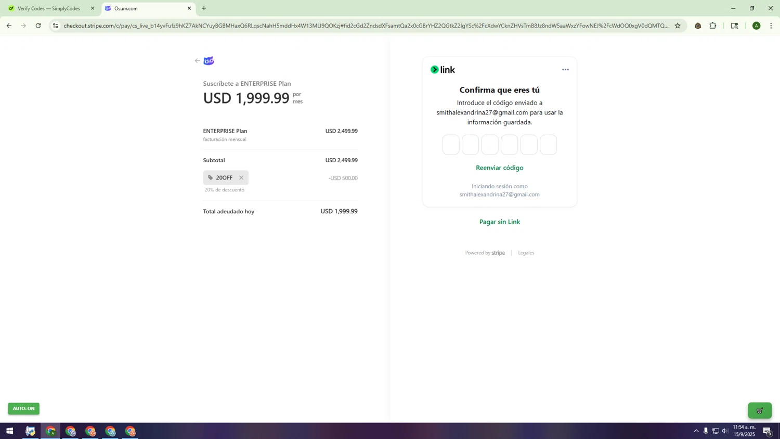780x439 pixels.
Task: Open the Powered by Stripe link
Action: [485, 253]
